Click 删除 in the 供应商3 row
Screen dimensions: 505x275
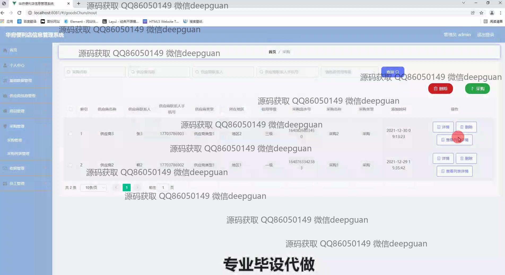466,127
